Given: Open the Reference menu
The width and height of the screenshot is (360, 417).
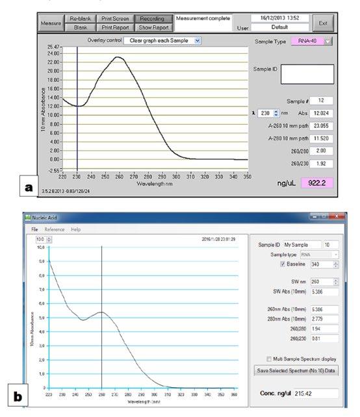Looking at the screenshot, I should coord(55,229).
